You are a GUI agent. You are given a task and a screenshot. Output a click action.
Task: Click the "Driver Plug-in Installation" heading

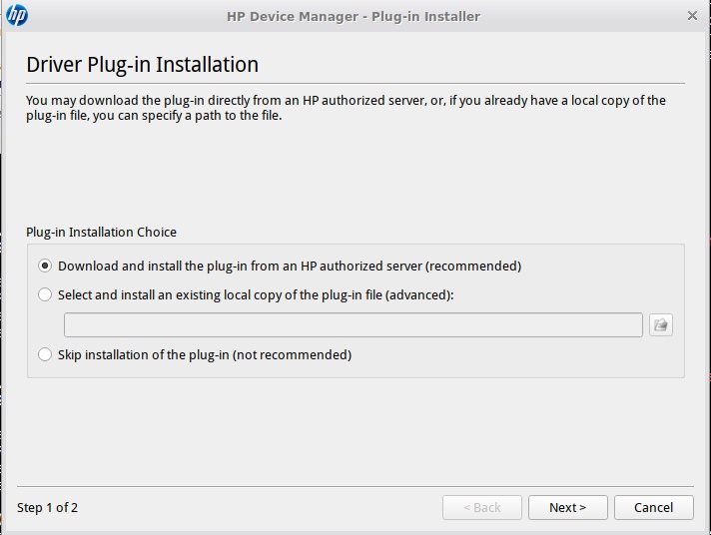click(142, 65)
